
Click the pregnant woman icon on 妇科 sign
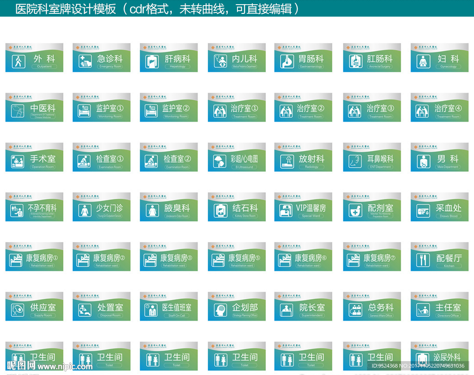422,62
